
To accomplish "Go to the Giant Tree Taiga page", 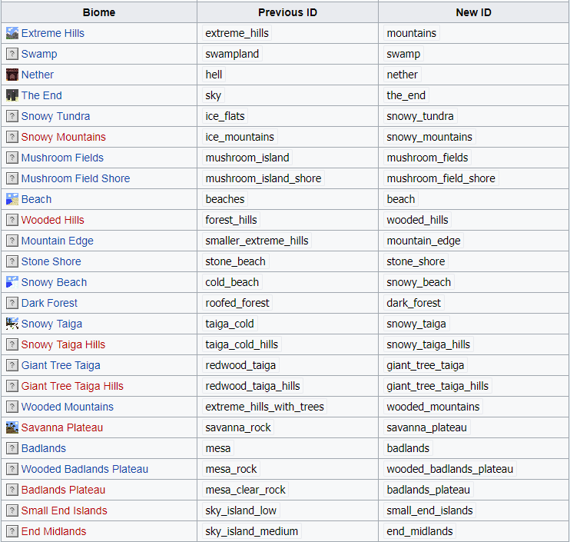I will 61,365.
